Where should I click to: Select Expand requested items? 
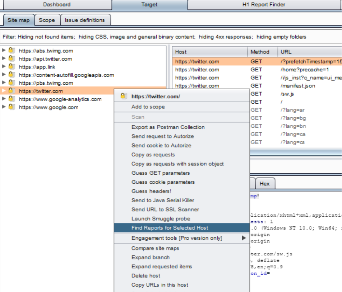click(x=182, y=267)
